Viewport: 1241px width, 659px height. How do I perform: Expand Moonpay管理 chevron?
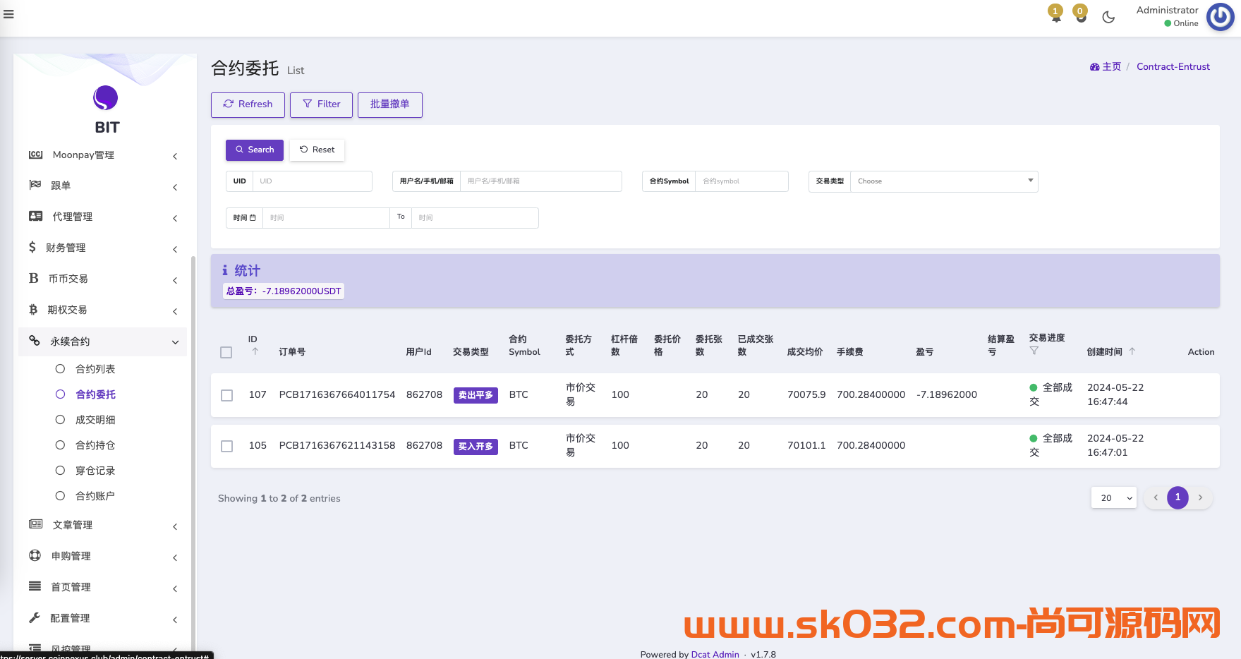pos(175,156)
